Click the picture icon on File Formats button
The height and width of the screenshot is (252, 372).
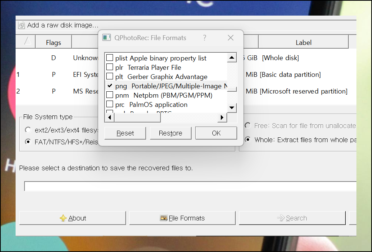[164, 218]
